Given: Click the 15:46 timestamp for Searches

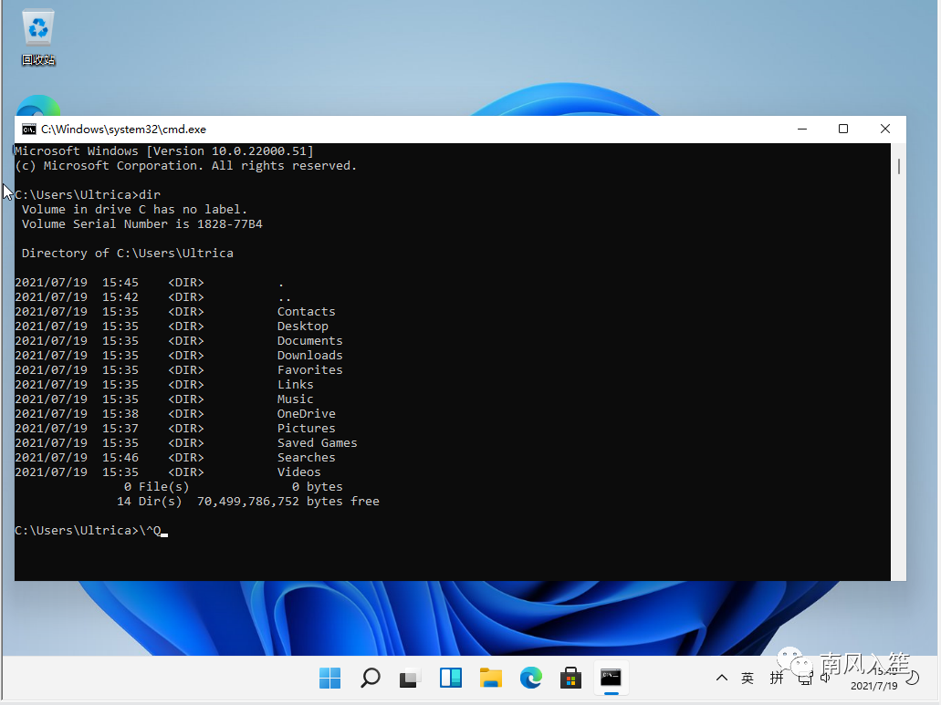Looking at the screenshot, I should (x=120, y=458).
